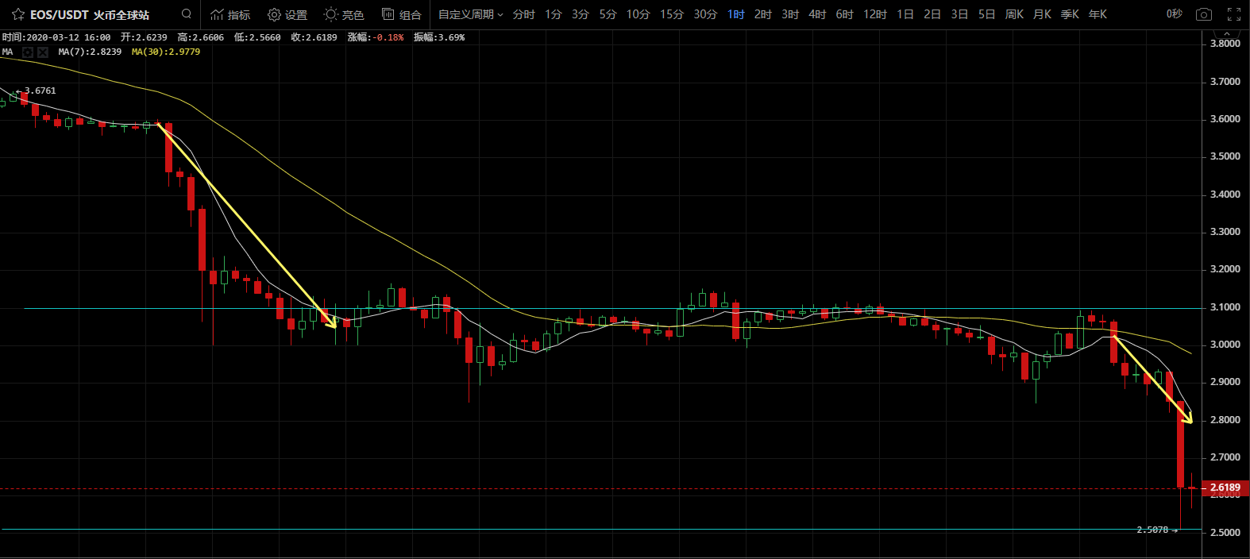Open 设置 settings gear in toolbar
The width and height of the screenshot is (1250, 559).
(x=287, y=14)
